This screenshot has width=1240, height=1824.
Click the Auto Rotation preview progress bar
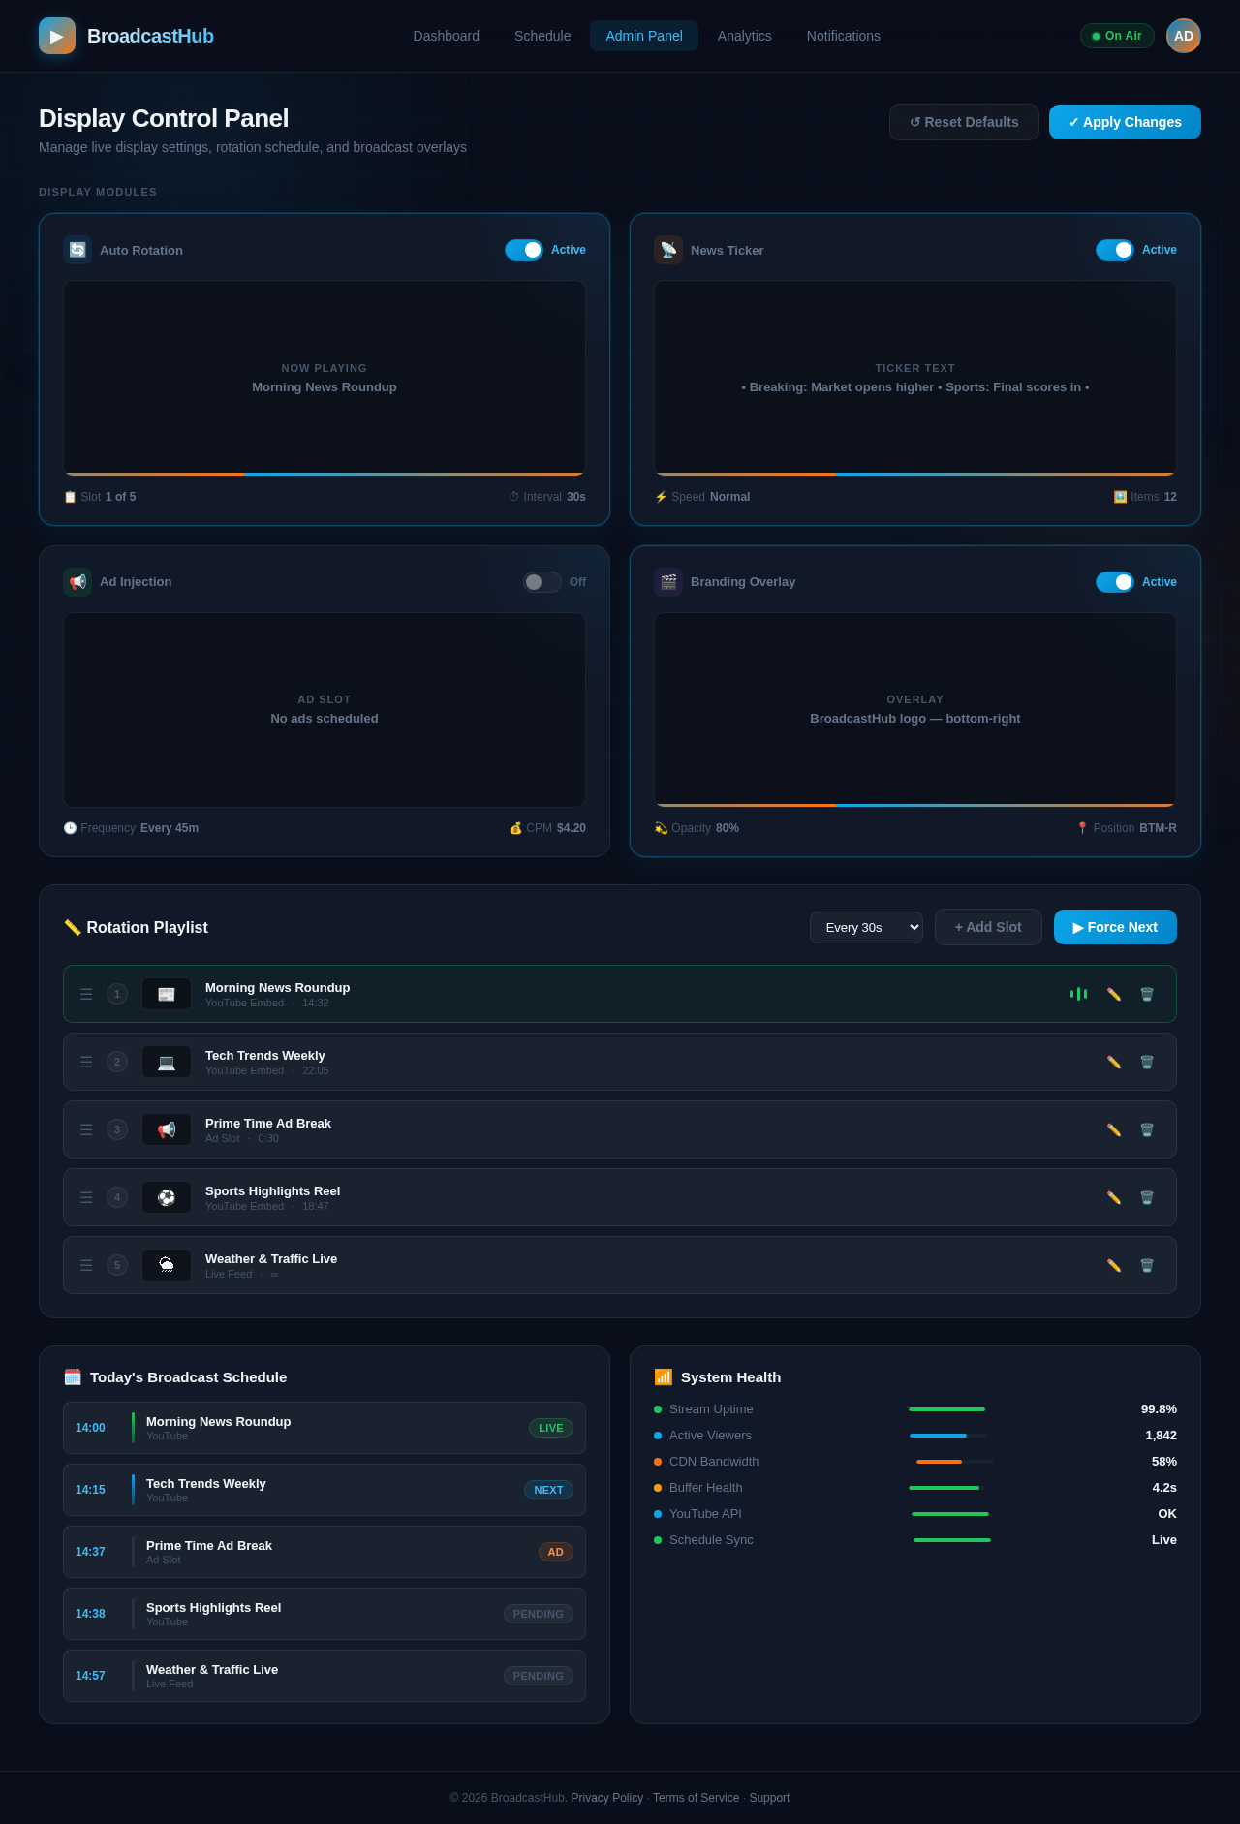click(325, 474)
